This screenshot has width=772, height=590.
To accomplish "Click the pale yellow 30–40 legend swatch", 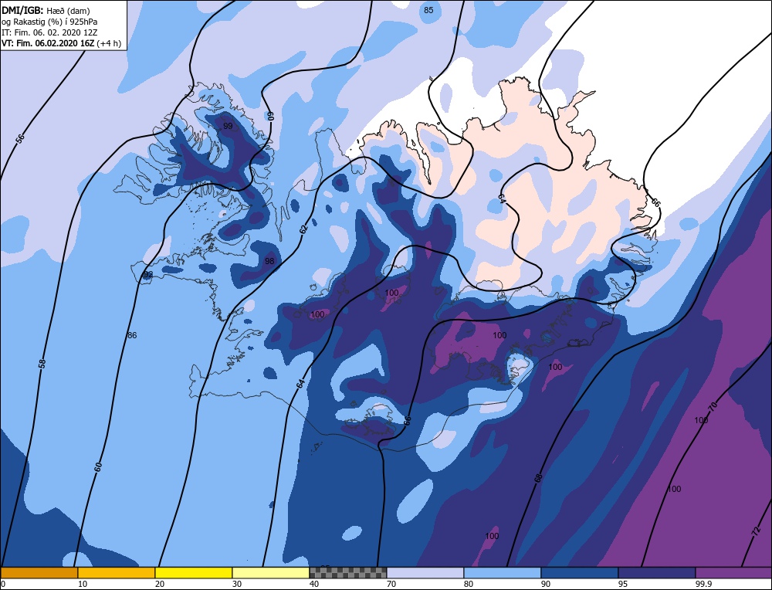I will (x=271, y=572).
